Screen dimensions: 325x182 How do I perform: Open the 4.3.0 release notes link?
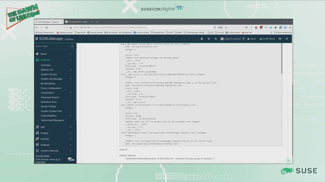click(58, 160)
